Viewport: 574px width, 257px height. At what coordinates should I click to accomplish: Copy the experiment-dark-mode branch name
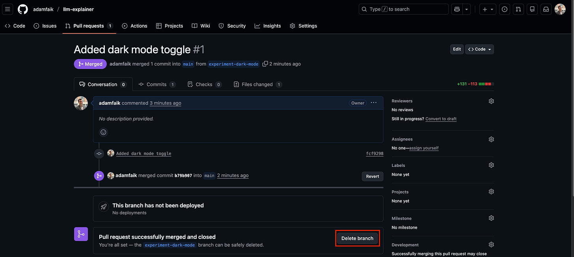[265, 63]
